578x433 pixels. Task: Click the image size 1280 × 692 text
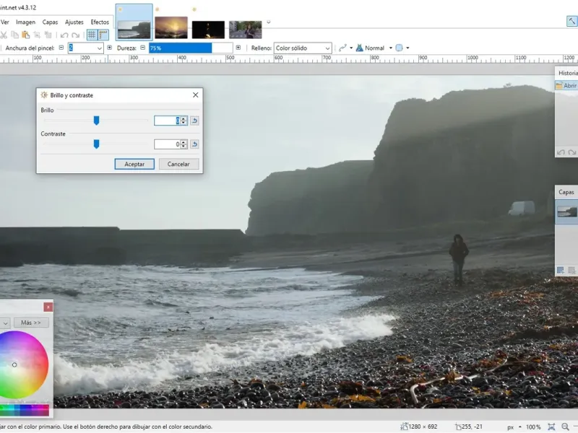[x=423, y=427]
